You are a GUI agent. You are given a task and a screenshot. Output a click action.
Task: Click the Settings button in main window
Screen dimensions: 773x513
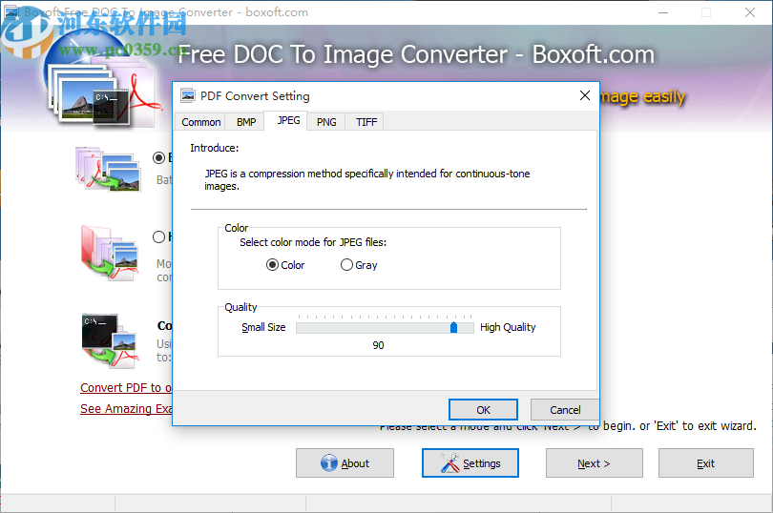(470, 463)
